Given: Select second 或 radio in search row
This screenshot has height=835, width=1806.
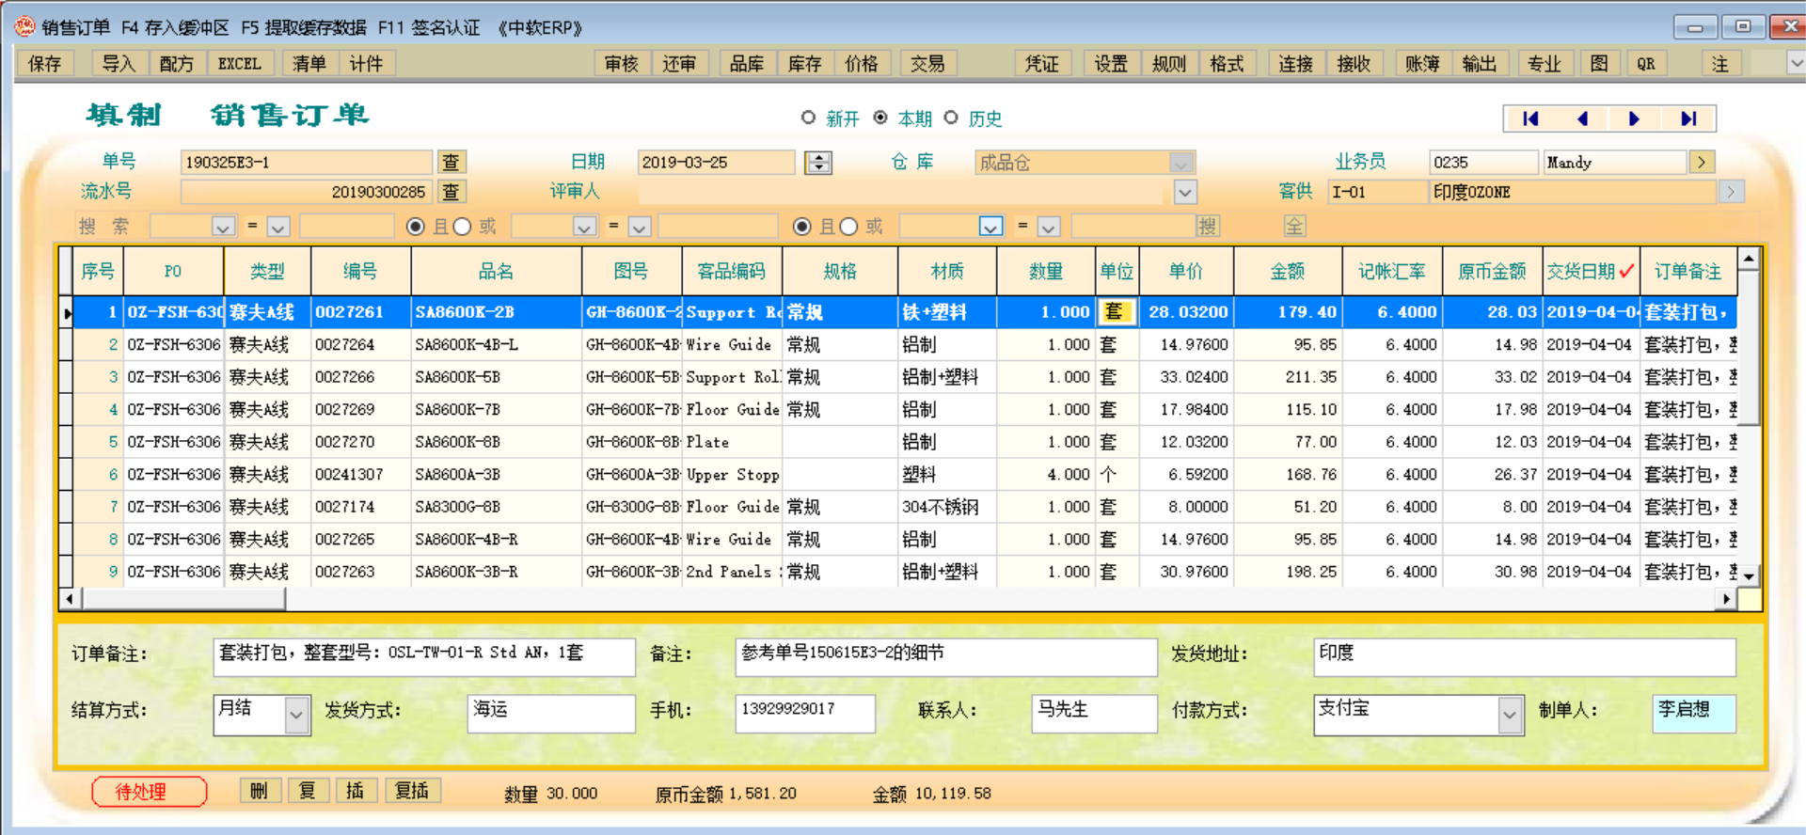Looking at the screenshot, I should (848, 227).
